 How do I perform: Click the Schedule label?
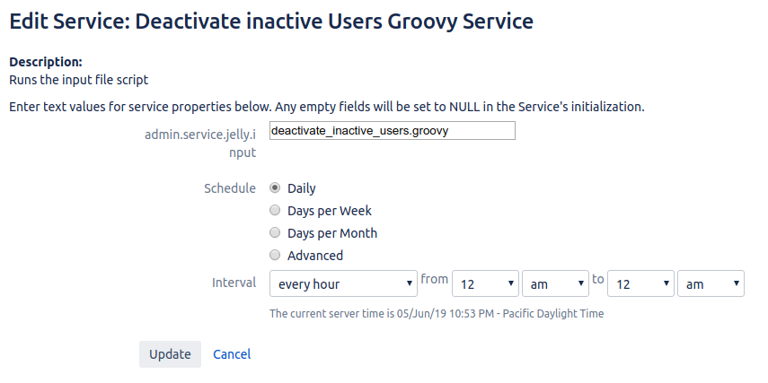click(230, 188)
